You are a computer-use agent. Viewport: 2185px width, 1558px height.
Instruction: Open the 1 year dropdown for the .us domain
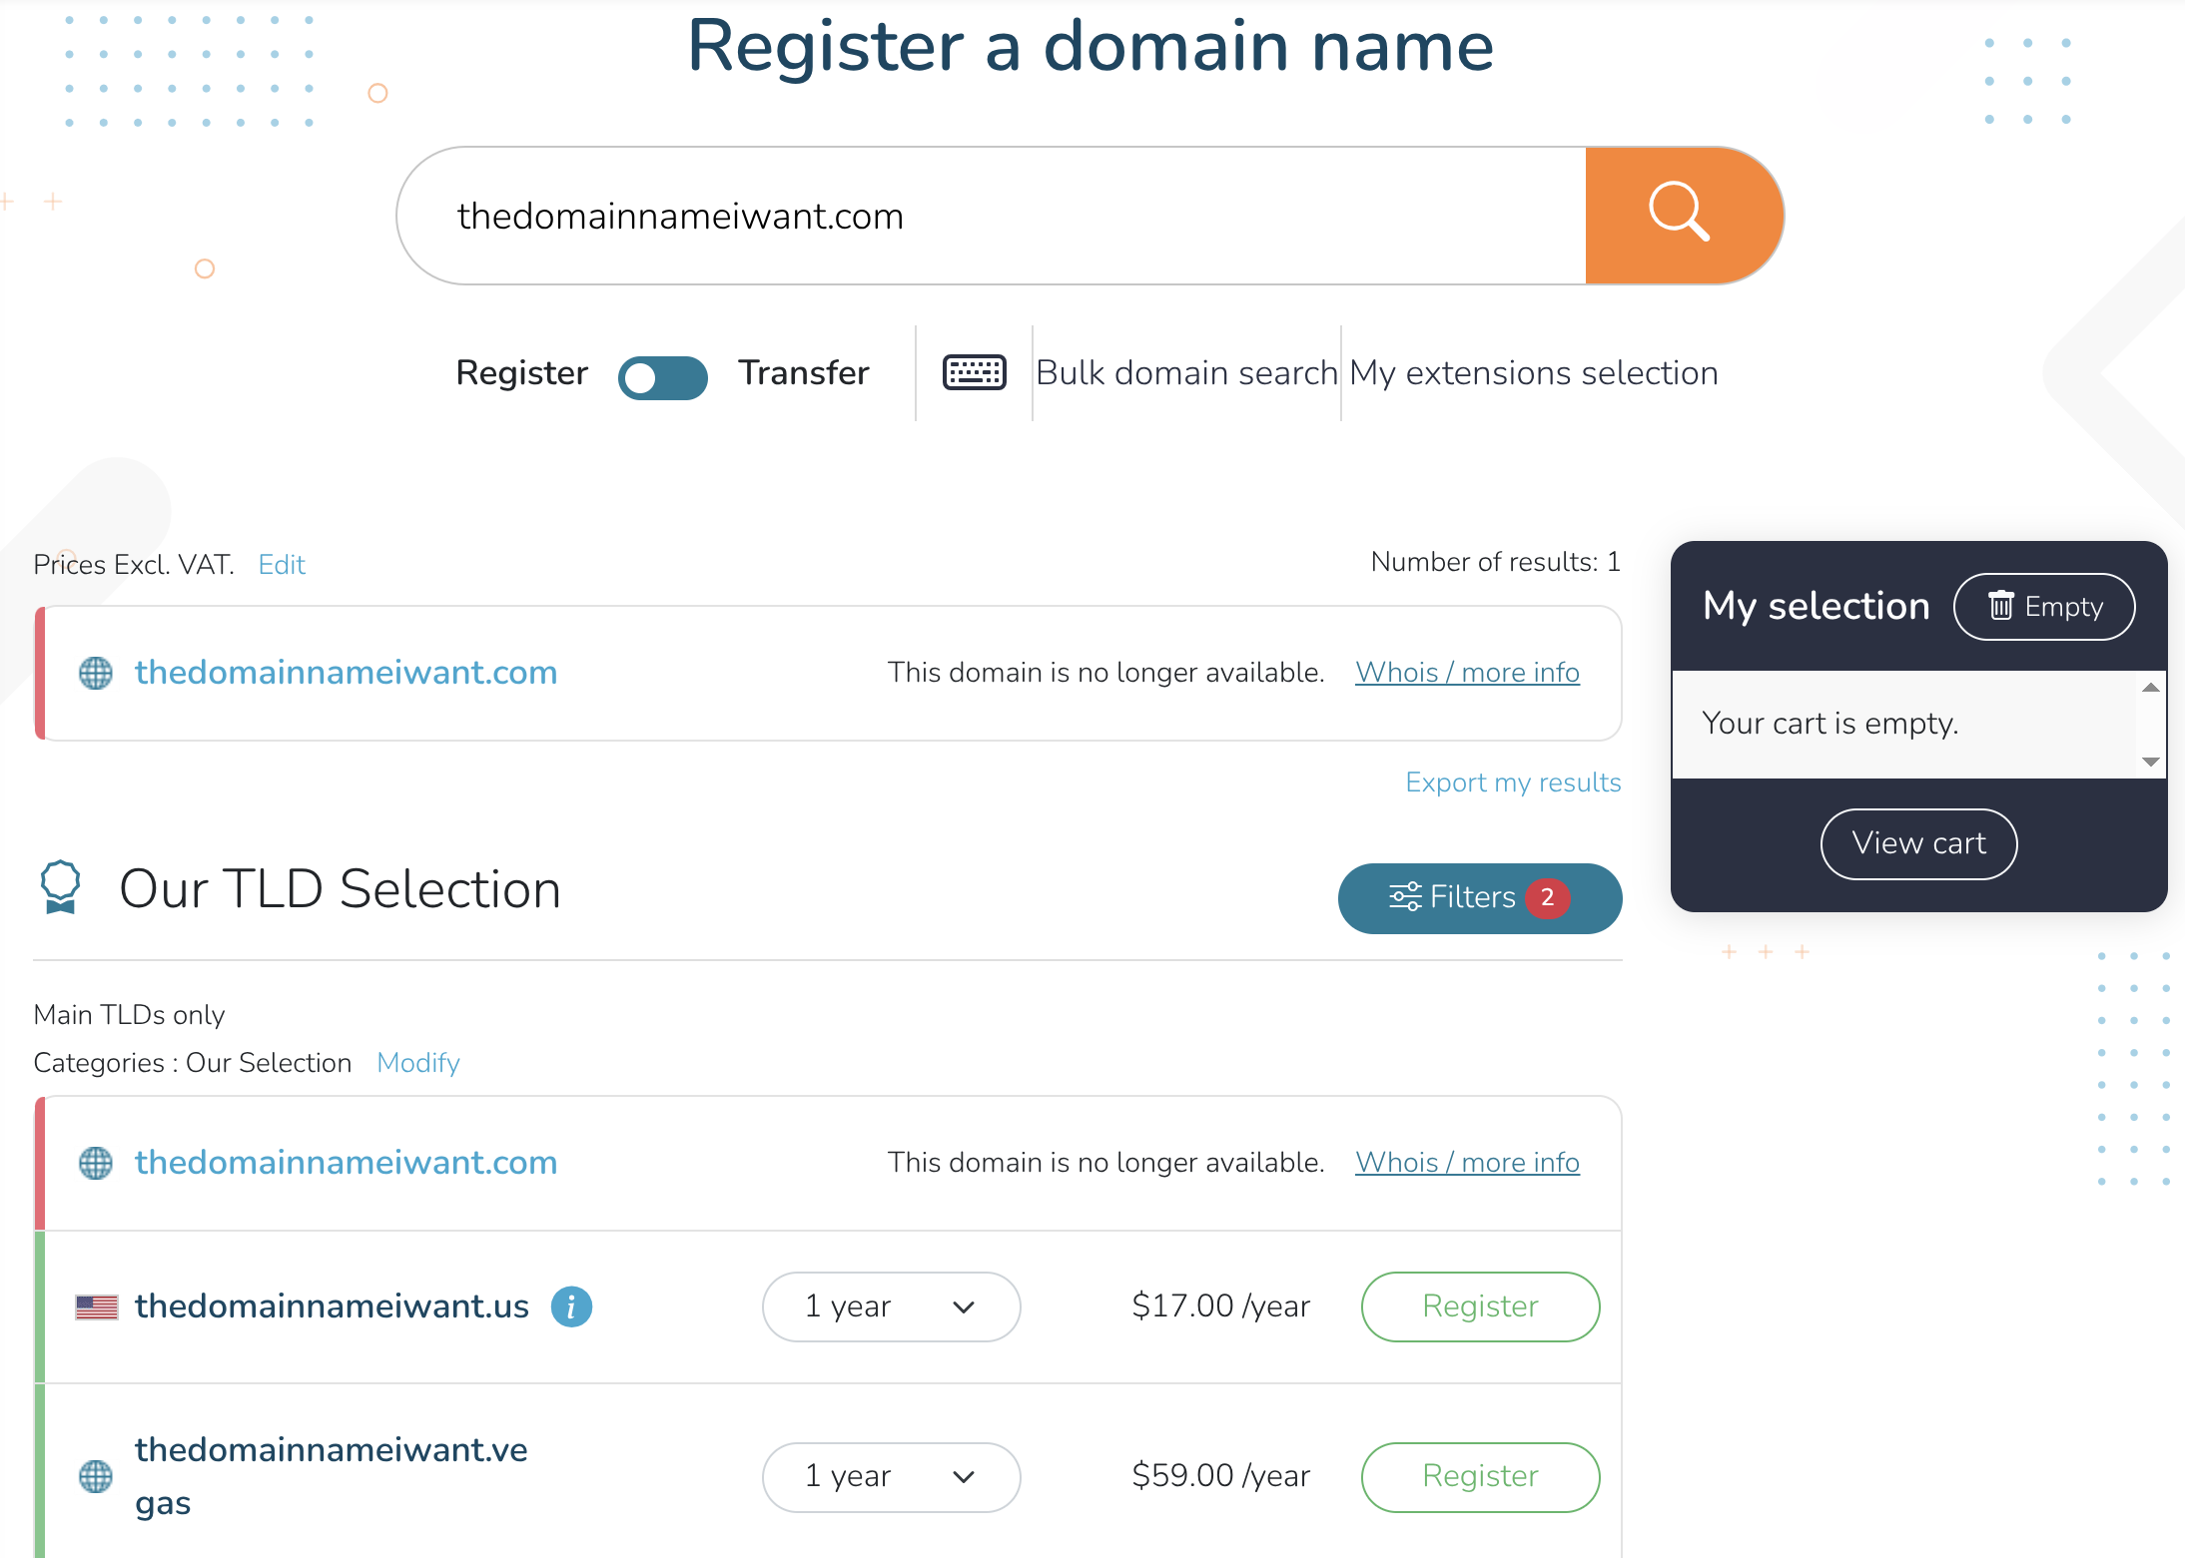click(x=891, y=1306)
